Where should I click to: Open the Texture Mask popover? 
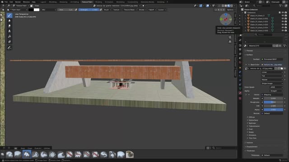(x=130, y=10)
